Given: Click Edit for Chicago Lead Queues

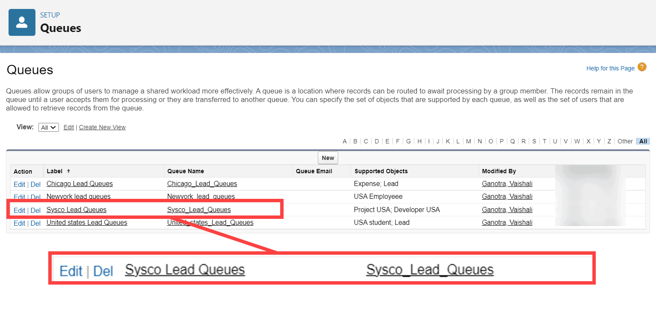Looking at the screenshot, I should (19, 184).
